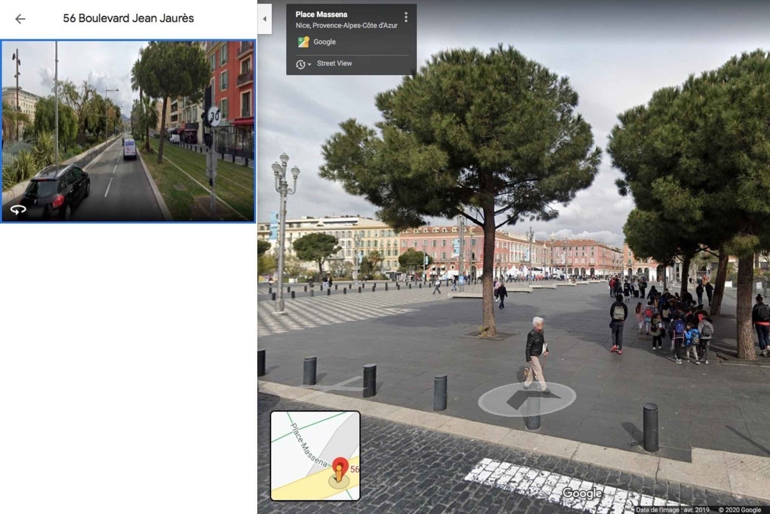Select the red location pin on the mini-map
Screen dimensions: 770x514
tap(340, 466)
